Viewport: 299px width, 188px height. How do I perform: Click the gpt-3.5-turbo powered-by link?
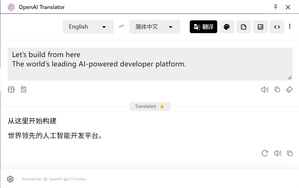point(75,179)
